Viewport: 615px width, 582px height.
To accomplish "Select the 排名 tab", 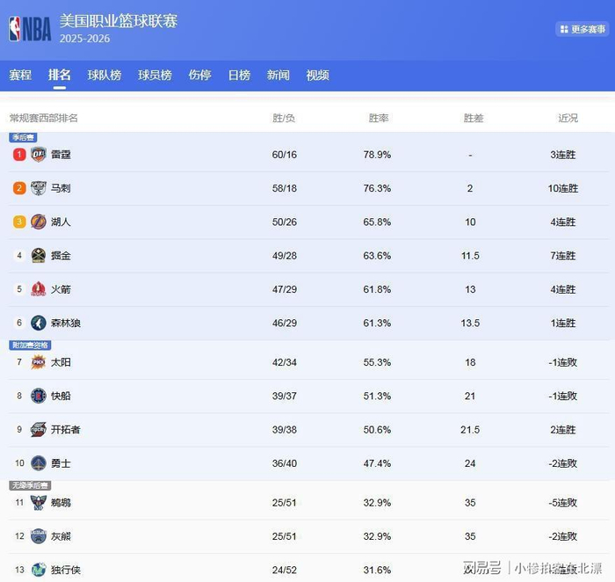I will (60, 75).
